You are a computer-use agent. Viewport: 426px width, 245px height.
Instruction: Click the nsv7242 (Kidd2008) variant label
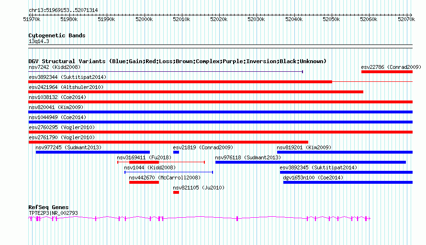pos(55,67)
